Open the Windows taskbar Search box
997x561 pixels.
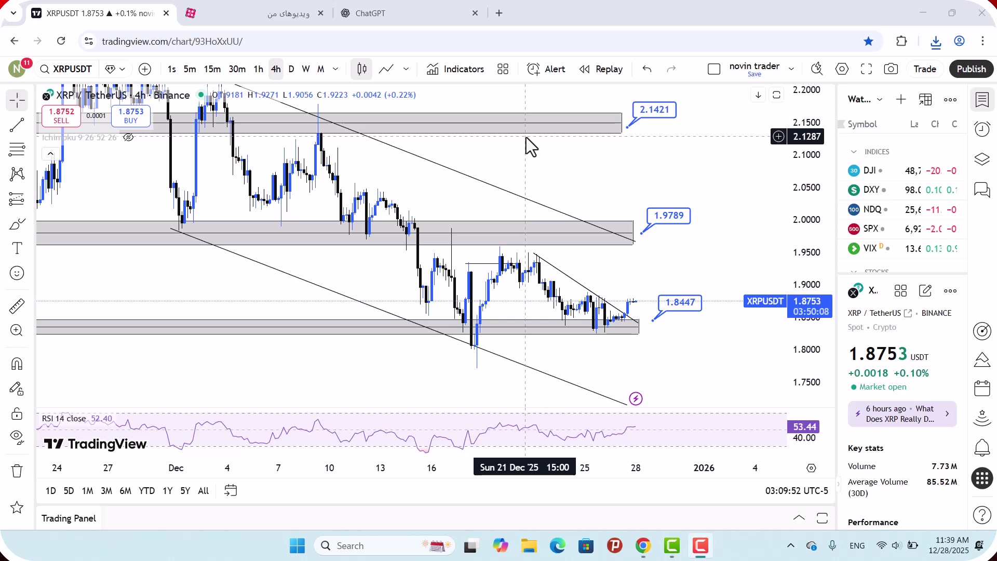click(384, 546)
